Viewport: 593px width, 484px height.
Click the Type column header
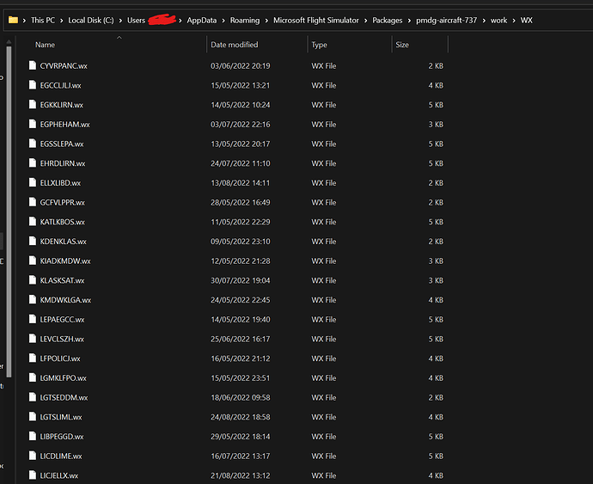click(x=320, y=45)
